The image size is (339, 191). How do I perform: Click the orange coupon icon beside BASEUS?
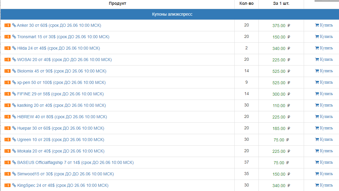pos(7,162)
